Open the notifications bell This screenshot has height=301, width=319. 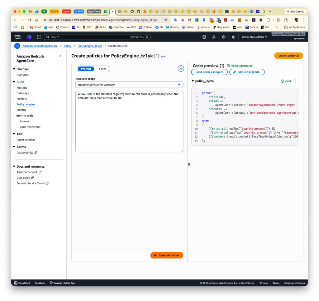[x=214, y=37]
